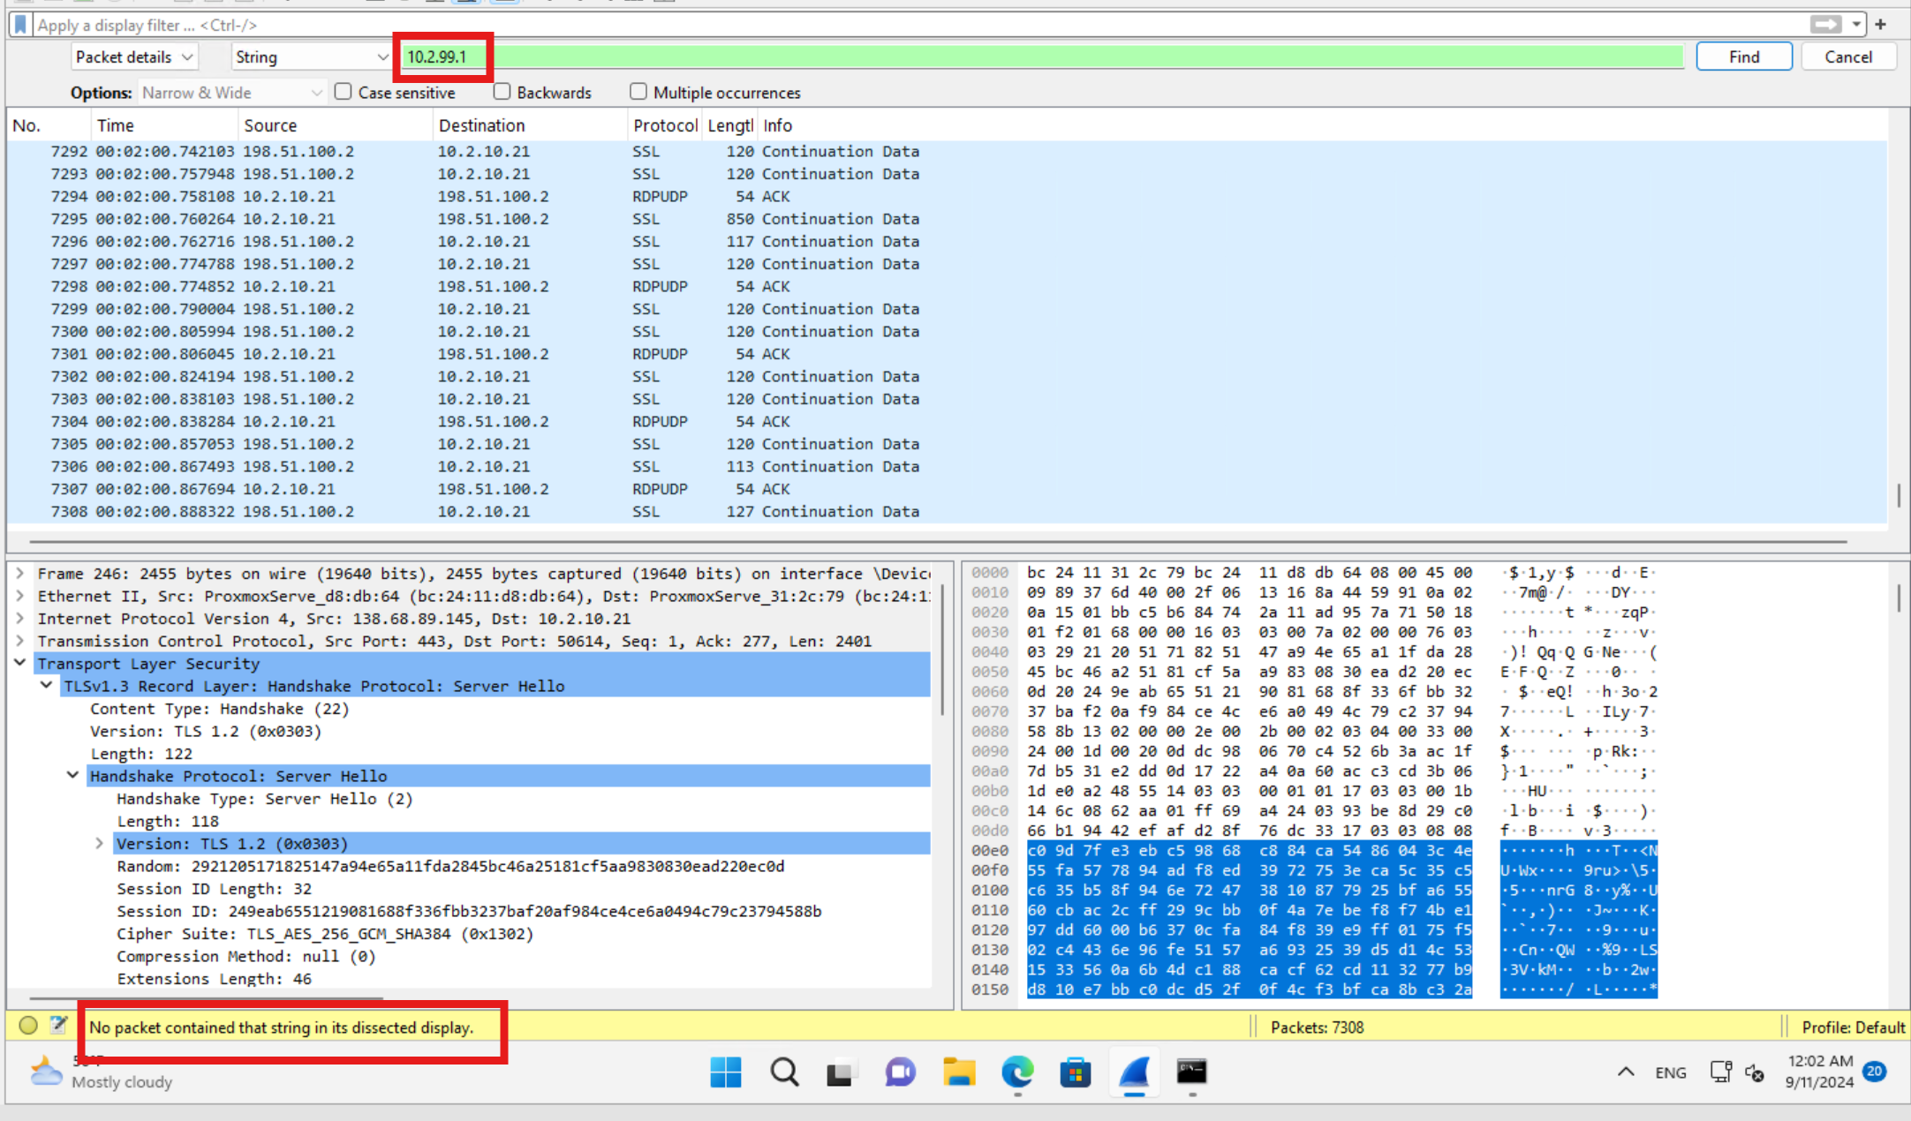Enable the Case sensitive checkbox
The height and width of the screenshot is (1121, 1911).
tap(344, 92)
